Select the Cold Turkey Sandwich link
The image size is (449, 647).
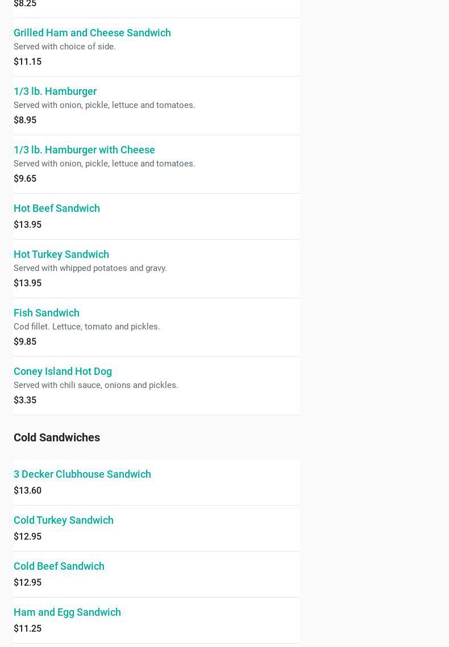(64, 520)
